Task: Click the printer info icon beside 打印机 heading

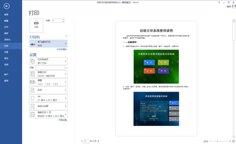Action: tap(66, 36)
